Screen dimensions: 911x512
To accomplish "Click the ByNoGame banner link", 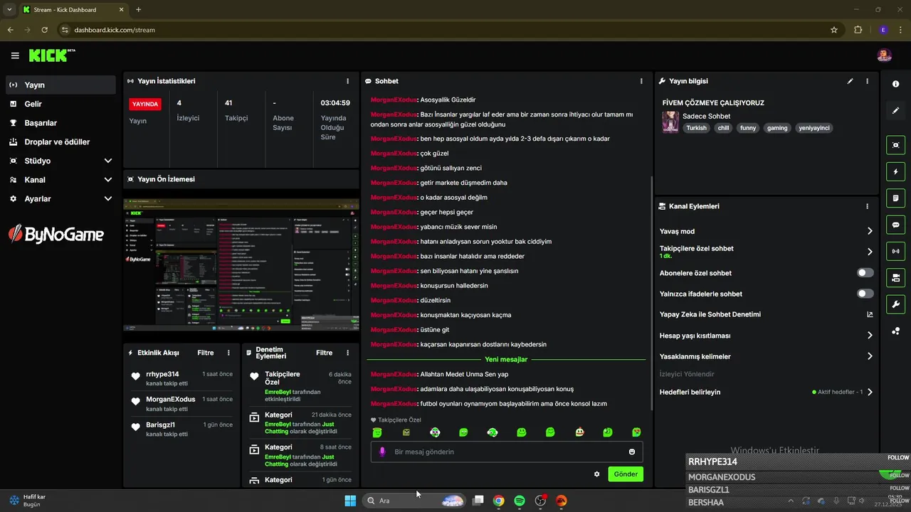I will [x=56, y=233].
